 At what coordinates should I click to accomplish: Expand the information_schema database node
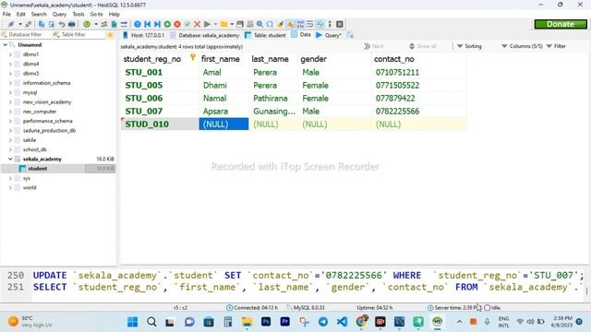click(x=10, y=83)
